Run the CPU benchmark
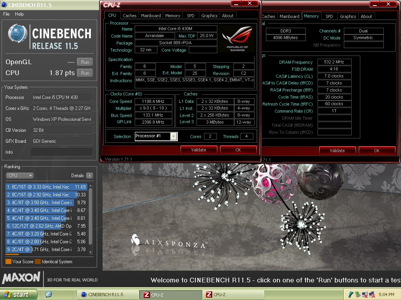401x300 pixels. pos(85,73)
